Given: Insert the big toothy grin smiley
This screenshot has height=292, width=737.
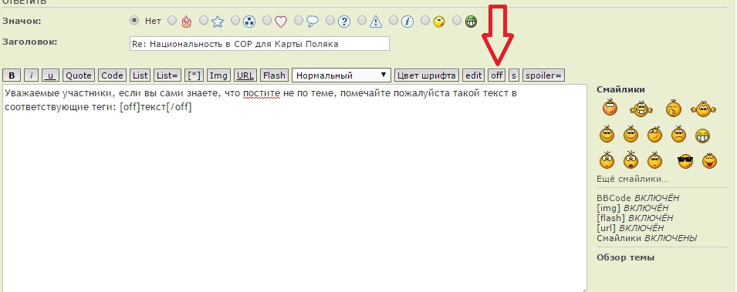Looking at the screenshot, I should click(x=703, y=136).
